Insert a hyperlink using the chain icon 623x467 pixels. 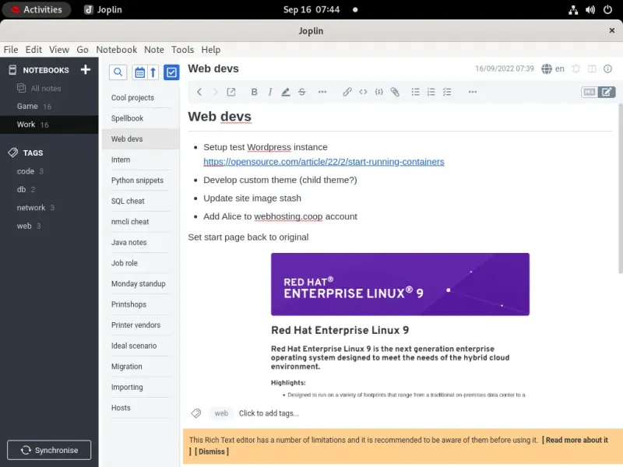pos(347,92)
